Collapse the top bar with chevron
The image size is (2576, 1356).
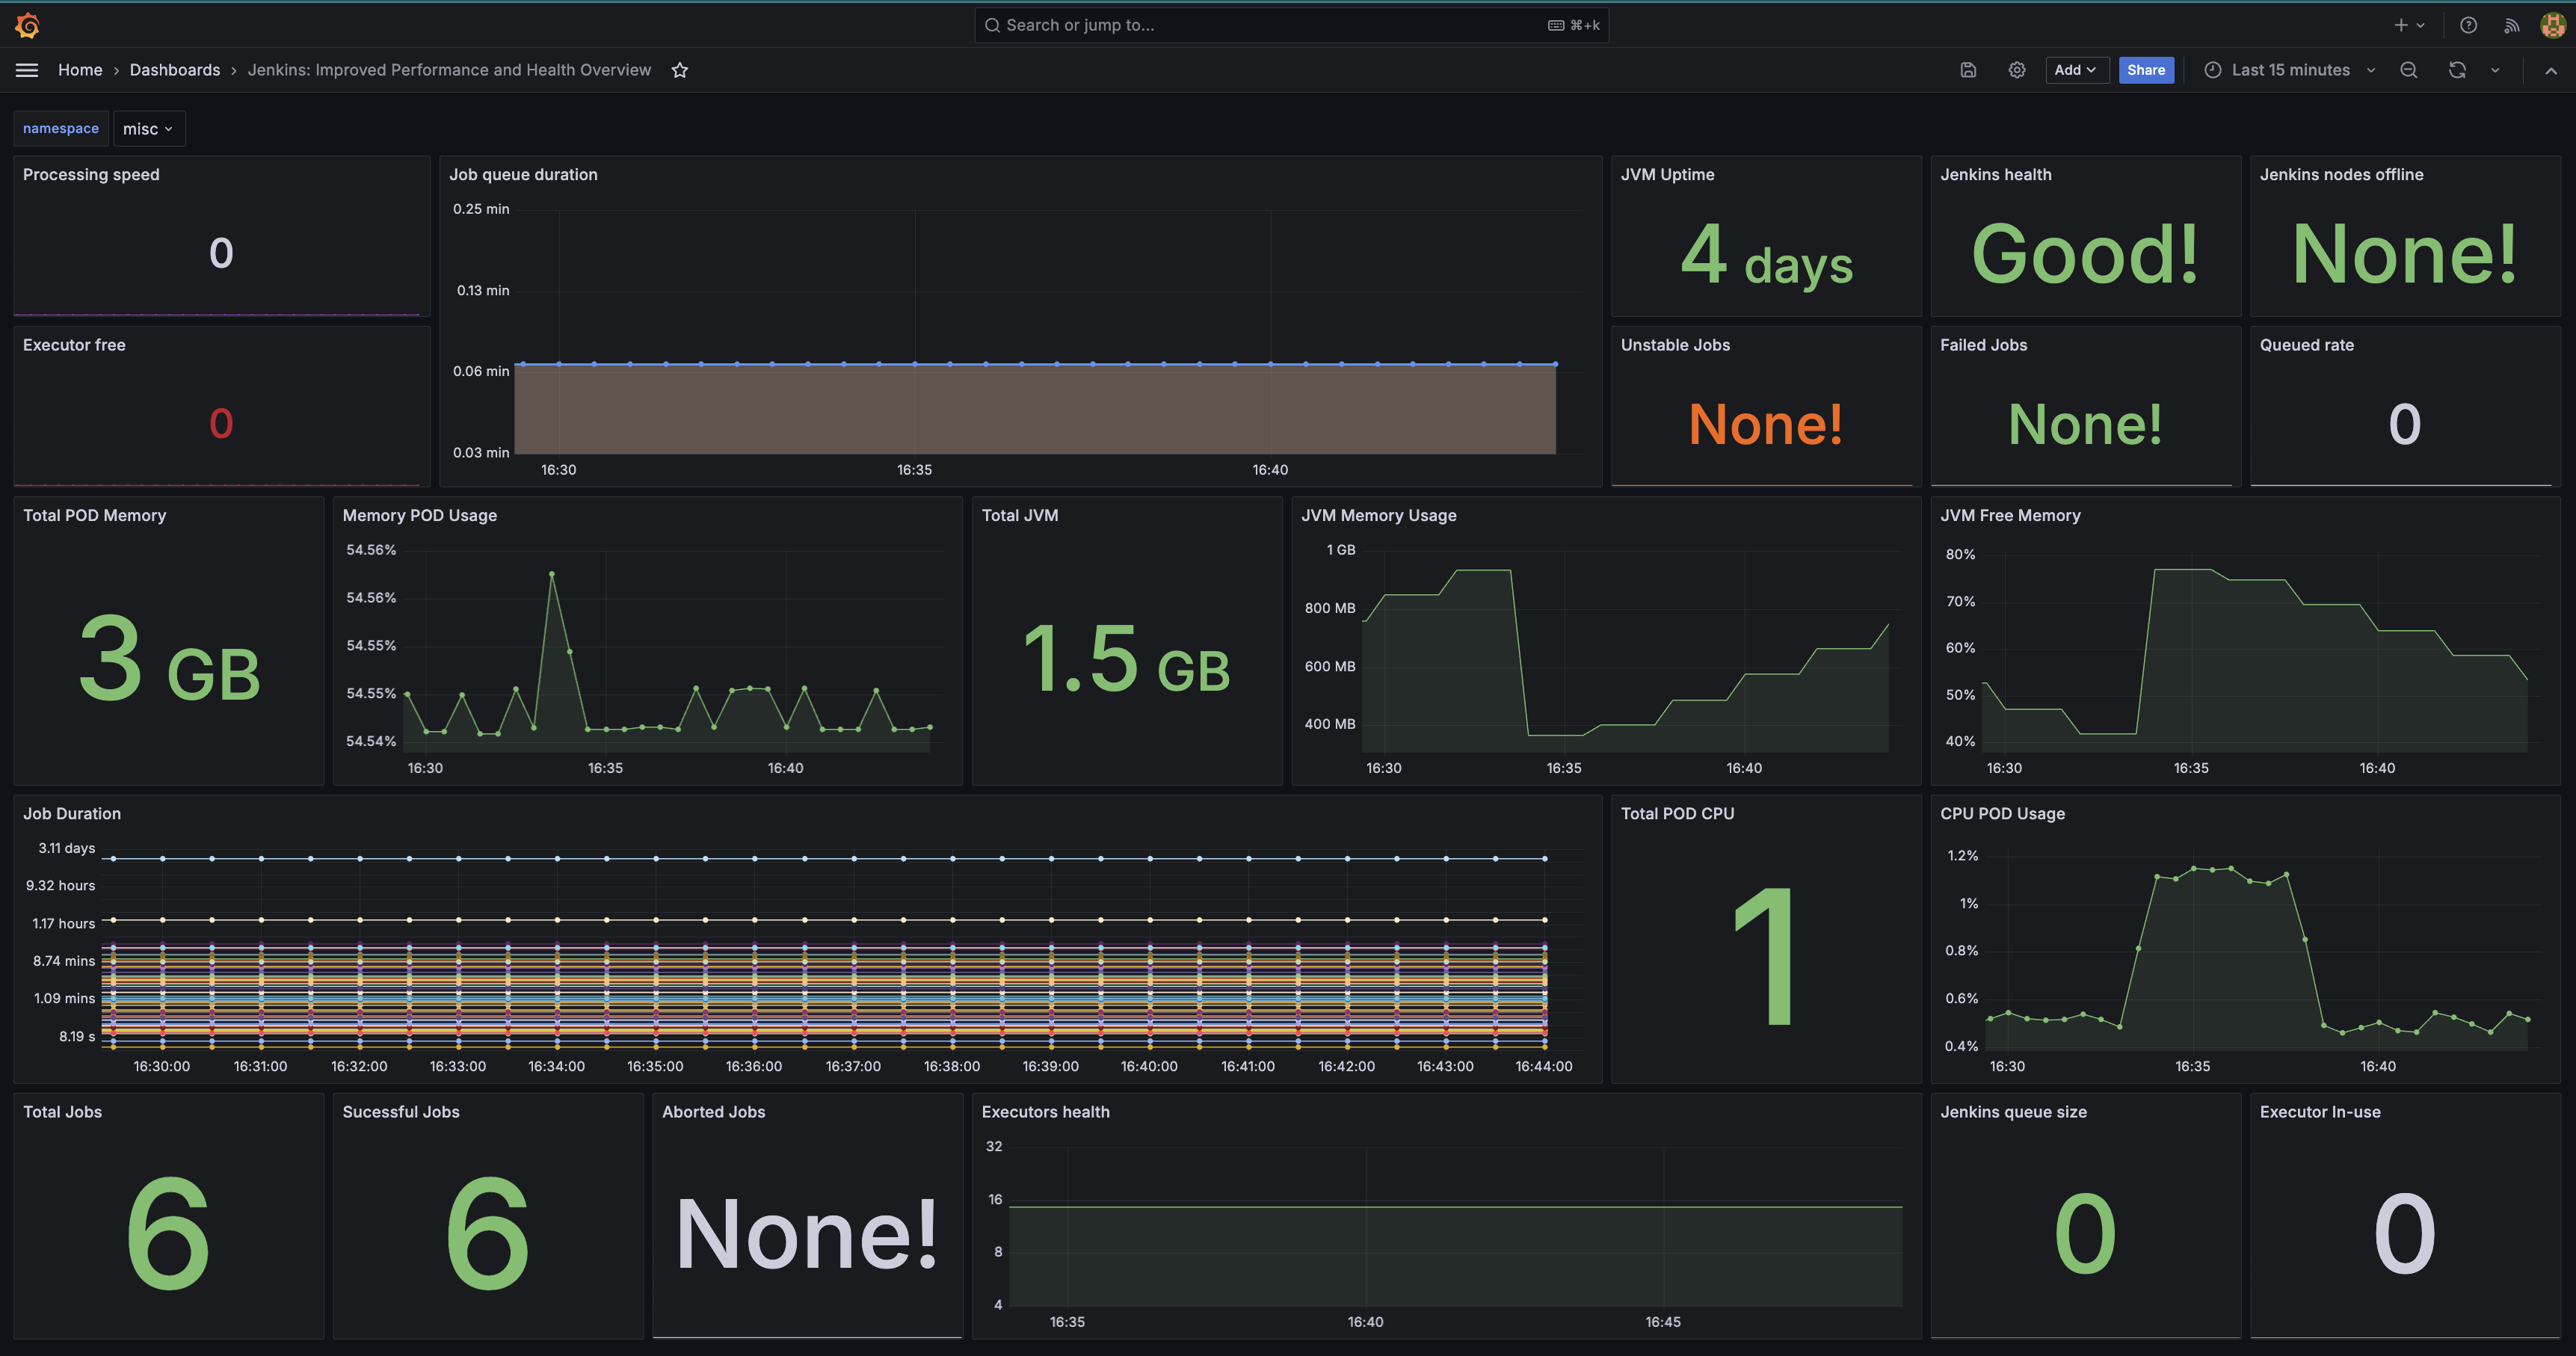pyautogui.click(x=2551, y=70)
